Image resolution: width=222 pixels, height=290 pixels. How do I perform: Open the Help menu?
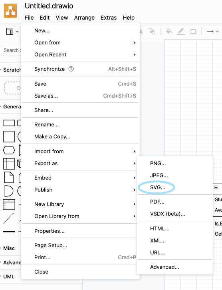point(129,18)
